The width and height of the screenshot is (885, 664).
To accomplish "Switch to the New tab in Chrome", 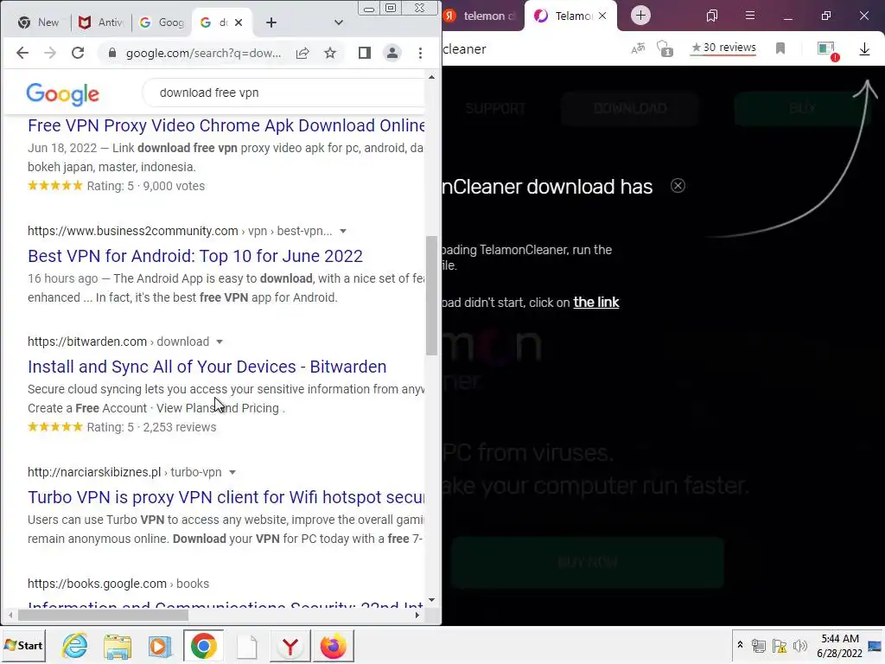I will [x=38, y=22].
